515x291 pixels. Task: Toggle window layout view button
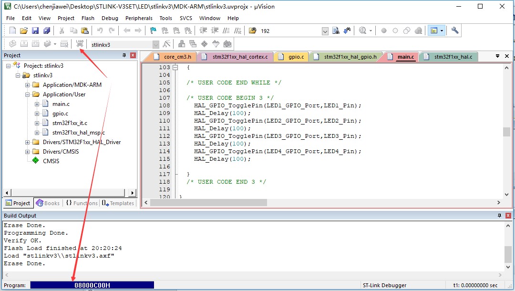tap(434, 31)
